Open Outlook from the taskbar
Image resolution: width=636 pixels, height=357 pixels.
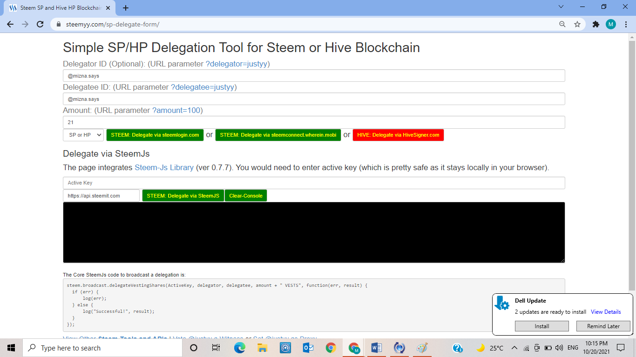(x=308, y=348)
